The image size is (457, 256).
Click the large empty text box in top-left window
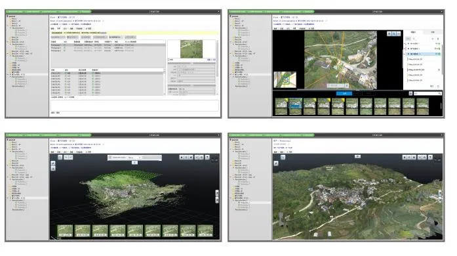pos(134,106)
